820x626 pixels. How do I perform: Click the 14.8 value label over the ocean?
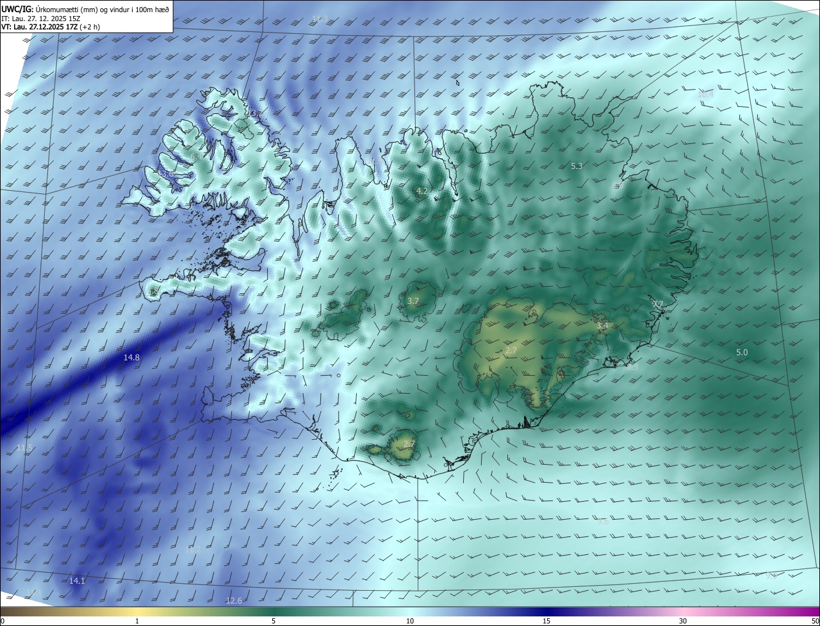pyautogui.click(x=131, y=357)
